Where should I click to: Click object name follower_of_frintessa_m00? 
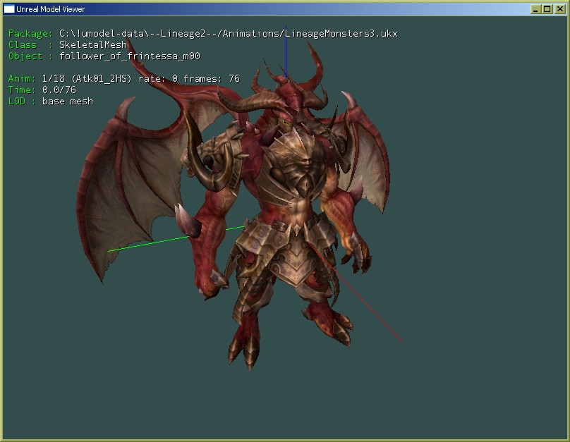tap(130, 56)
